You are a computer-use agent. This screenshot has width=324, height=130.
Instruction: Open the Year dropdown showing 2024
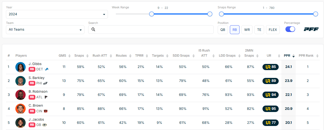pos(57,14)
